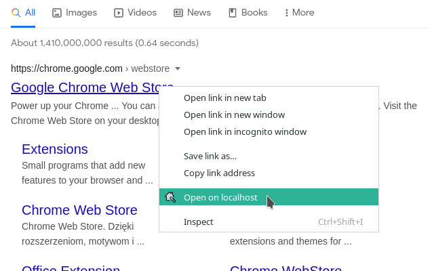Click the search magnifier icon beside All
The height and width of the screenshot is (271, 434).
click(x=16, y=13)
